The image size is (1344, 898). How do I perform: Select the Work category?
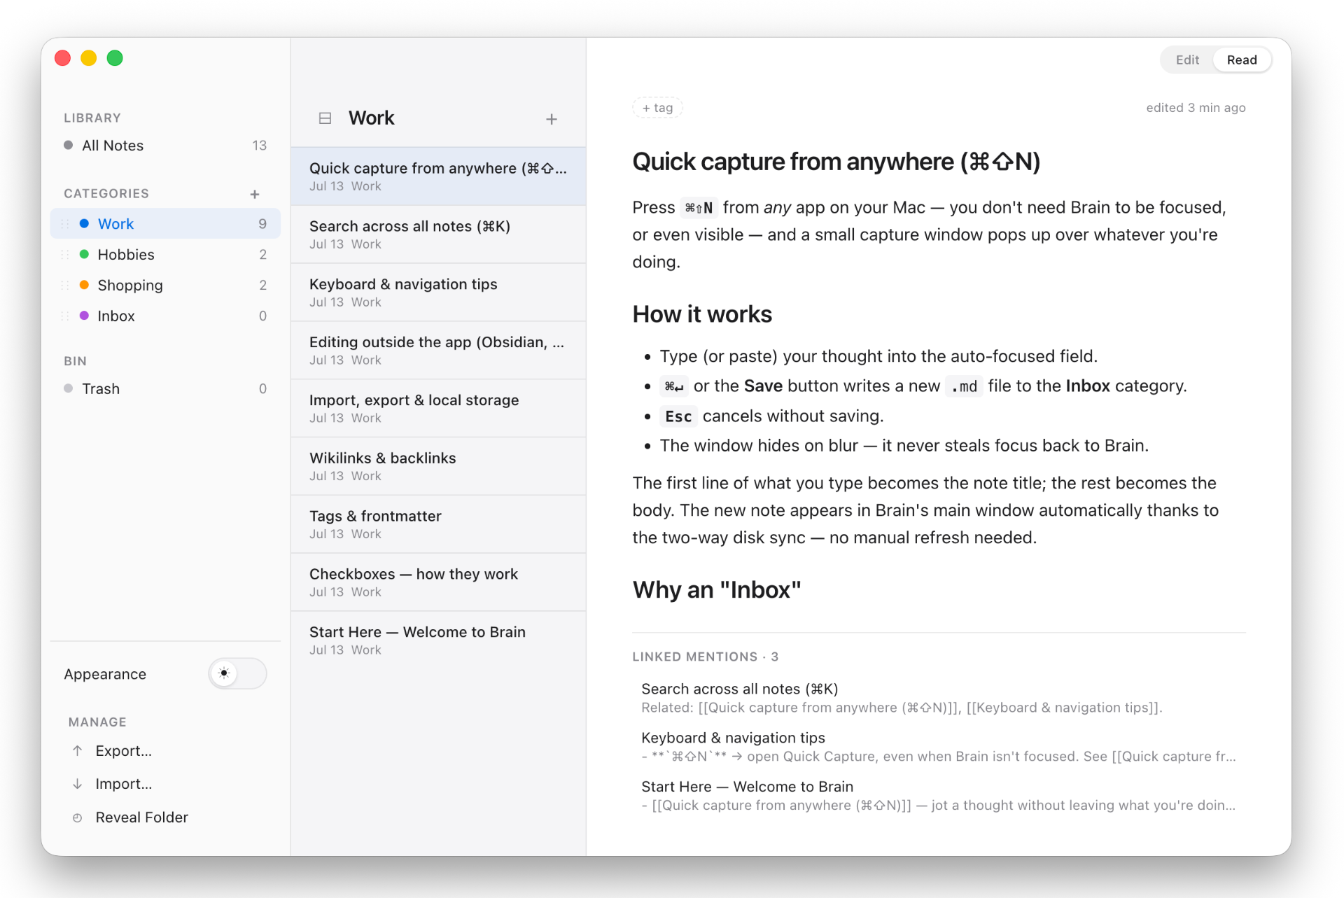(165, 224)
